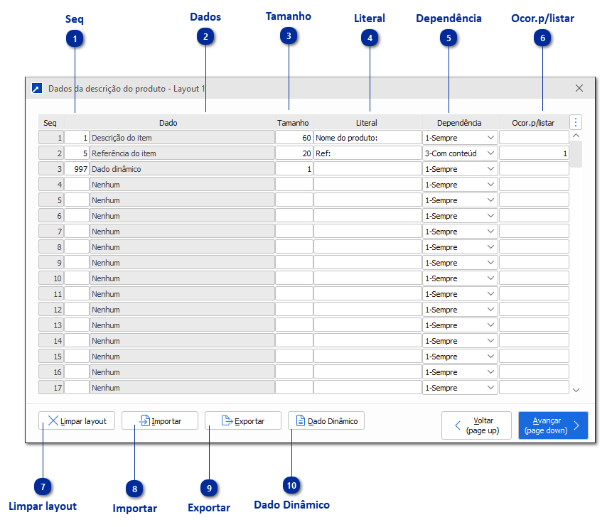The image size is (612, 527).
Task: Click the Exportar button
Action: [x=243, y=420]
